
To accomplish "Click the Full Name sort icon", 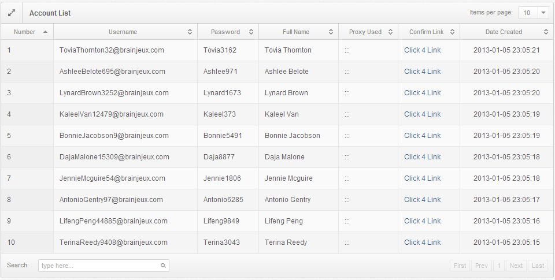I will tap(331, 32).
